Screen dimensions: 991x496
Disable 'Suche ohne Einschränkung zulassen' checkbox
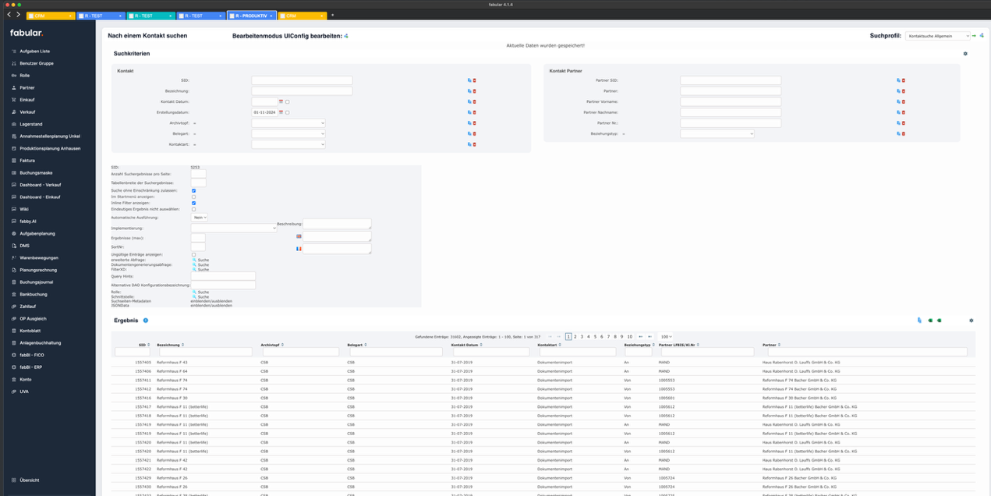tap(193, 190)
